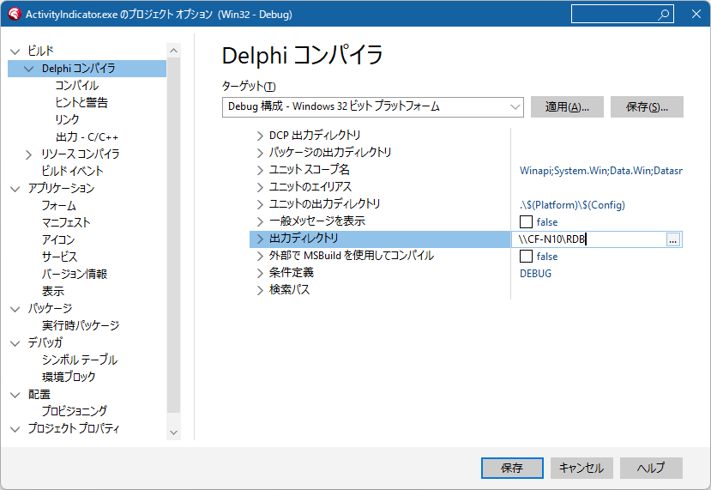Click the ヘルプ button

[x=651, y=468]
